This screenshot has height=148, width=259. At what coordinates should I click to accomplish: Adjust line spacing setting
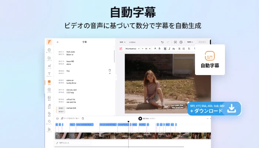184,49
